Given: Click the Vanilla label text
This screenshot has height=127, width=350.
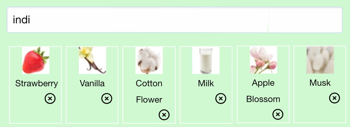Looking at the screenshot, I should 92,83.
